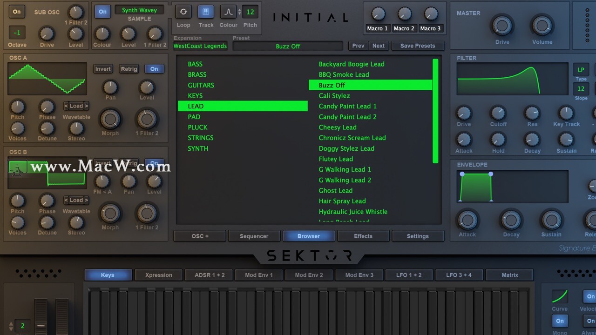Click the Curve shape icon

point(560,296)
